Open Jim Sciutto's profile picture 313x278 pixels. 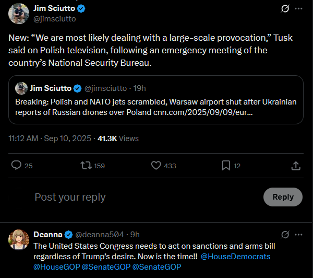[x=19, y=14]
